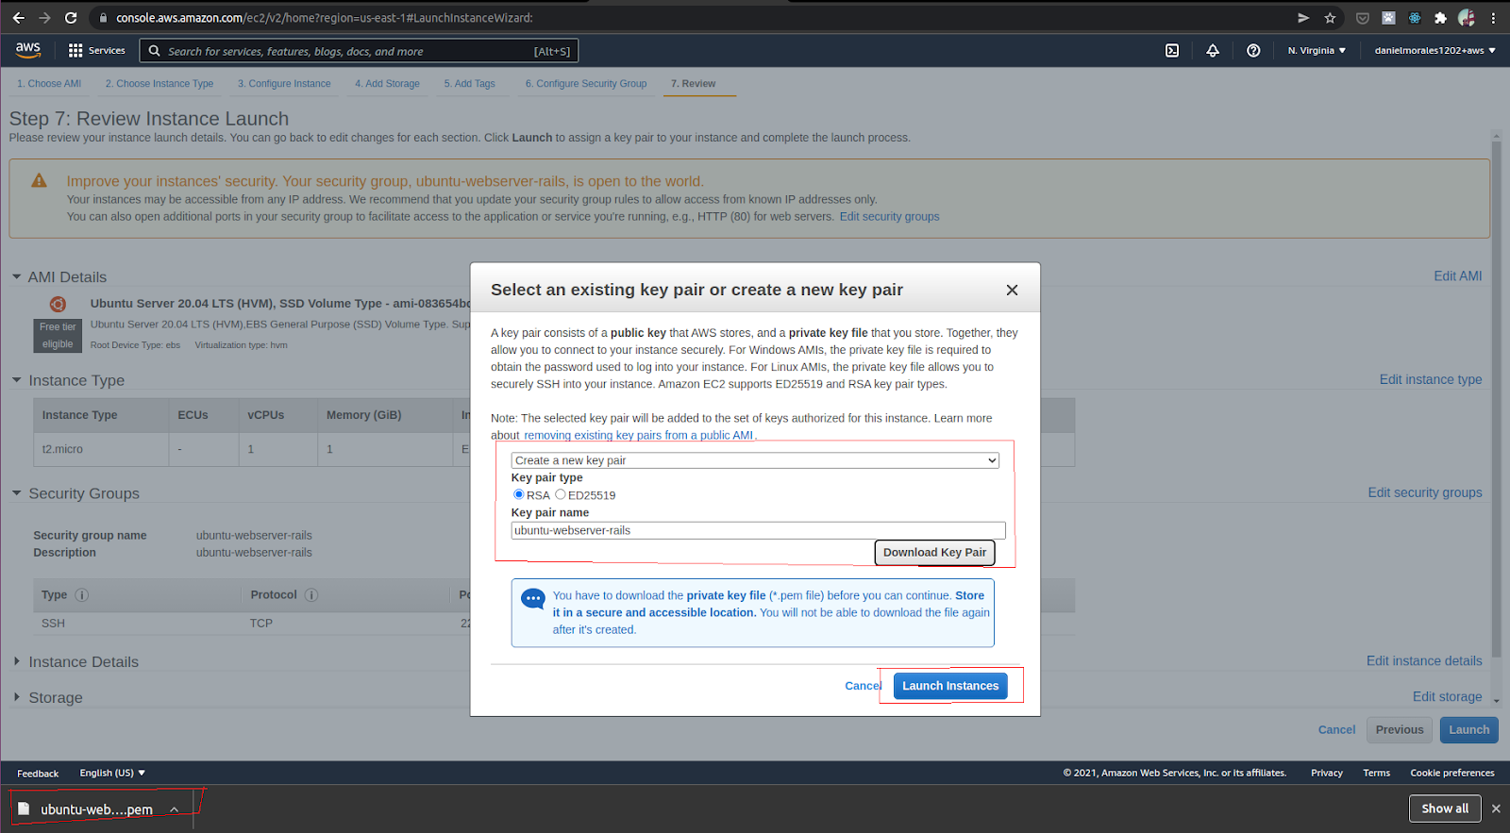Click the site lock icon in address bar
The image size is (1510, 833).
pyautogui.click(x=103, y=18)
